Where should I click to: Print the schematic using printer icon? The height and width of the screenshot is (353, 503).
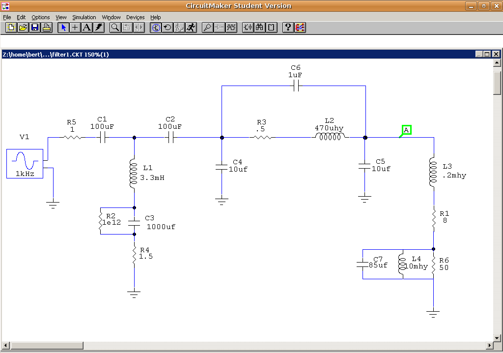pyautogui.click(x=46, y=28)
